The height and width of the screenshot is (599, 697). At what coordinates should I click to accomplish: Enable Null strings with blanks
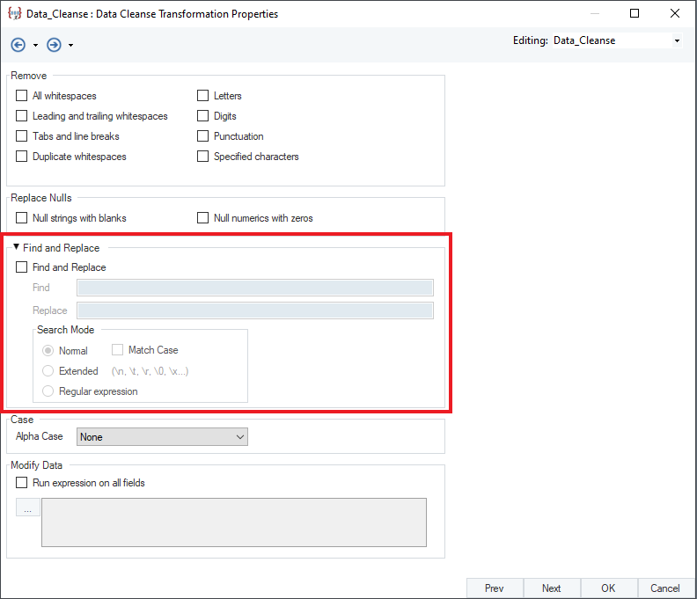click(x=22, y=218)
